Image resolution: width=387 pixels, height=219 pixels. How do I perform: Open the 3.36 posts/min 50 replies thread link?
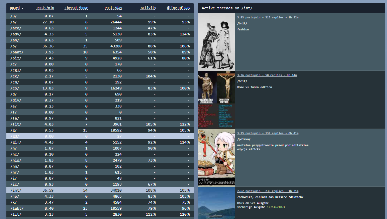pos(267,75)
